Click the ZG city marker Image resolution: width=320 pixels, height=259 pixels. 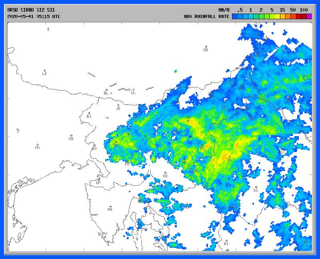229,157
